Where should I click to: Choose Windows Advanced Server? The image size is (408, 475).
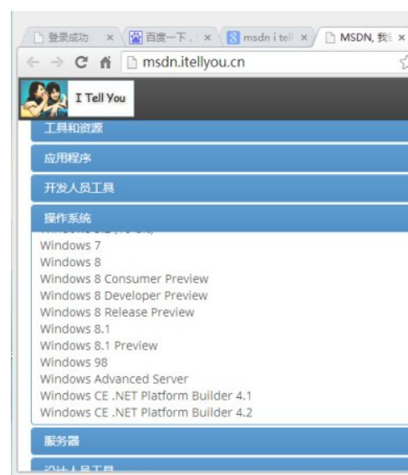click(x=115, y=379)
